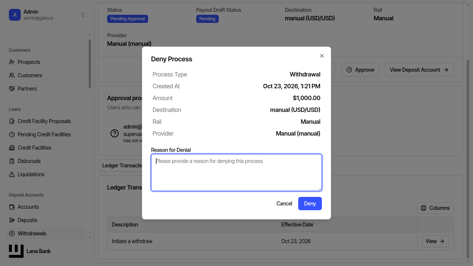473x266 pixels.
Task: Select Withdrawals in the sidebar
Action: point(46,233)
